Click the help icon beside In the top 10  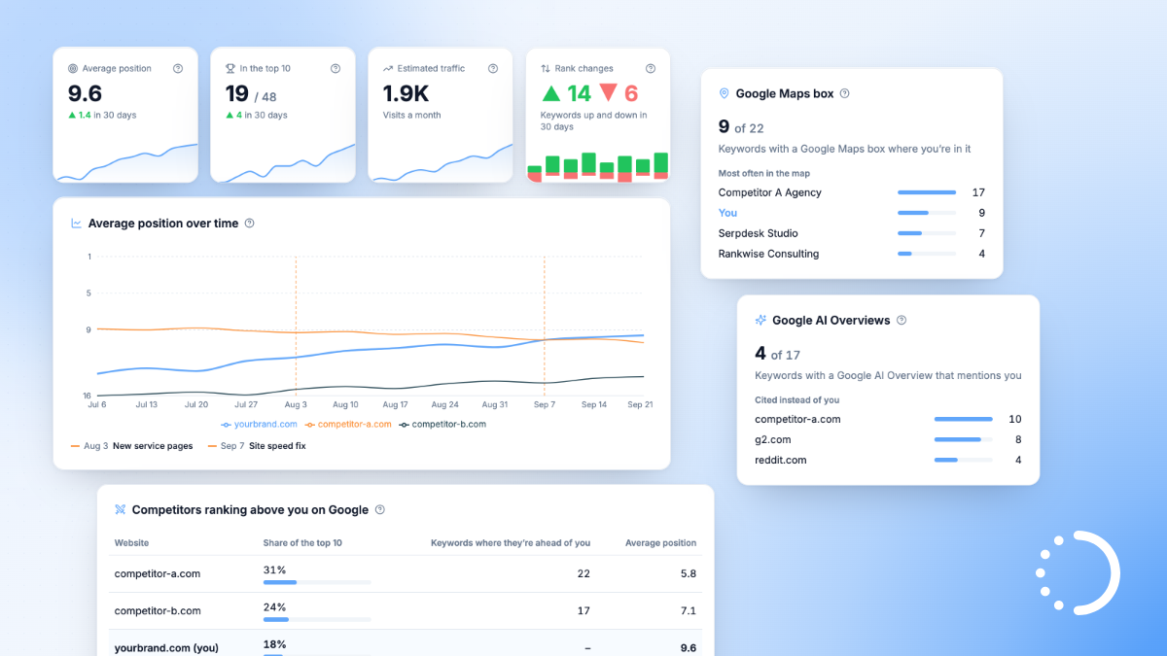pos(336,69)
